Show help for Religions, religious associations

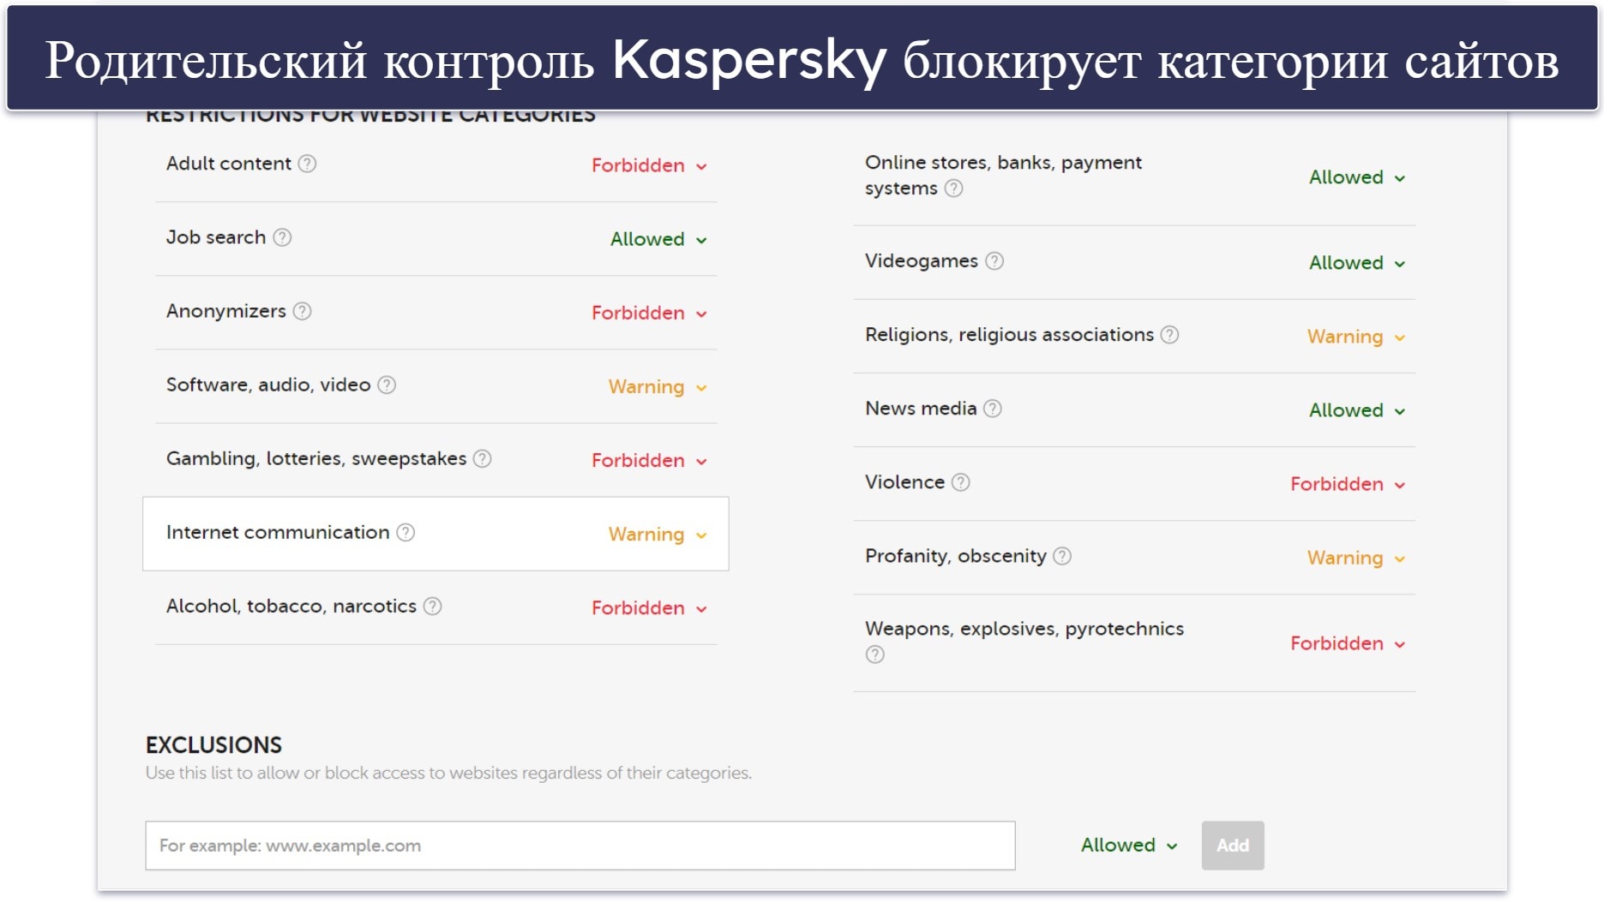(x=1169, y=335)
